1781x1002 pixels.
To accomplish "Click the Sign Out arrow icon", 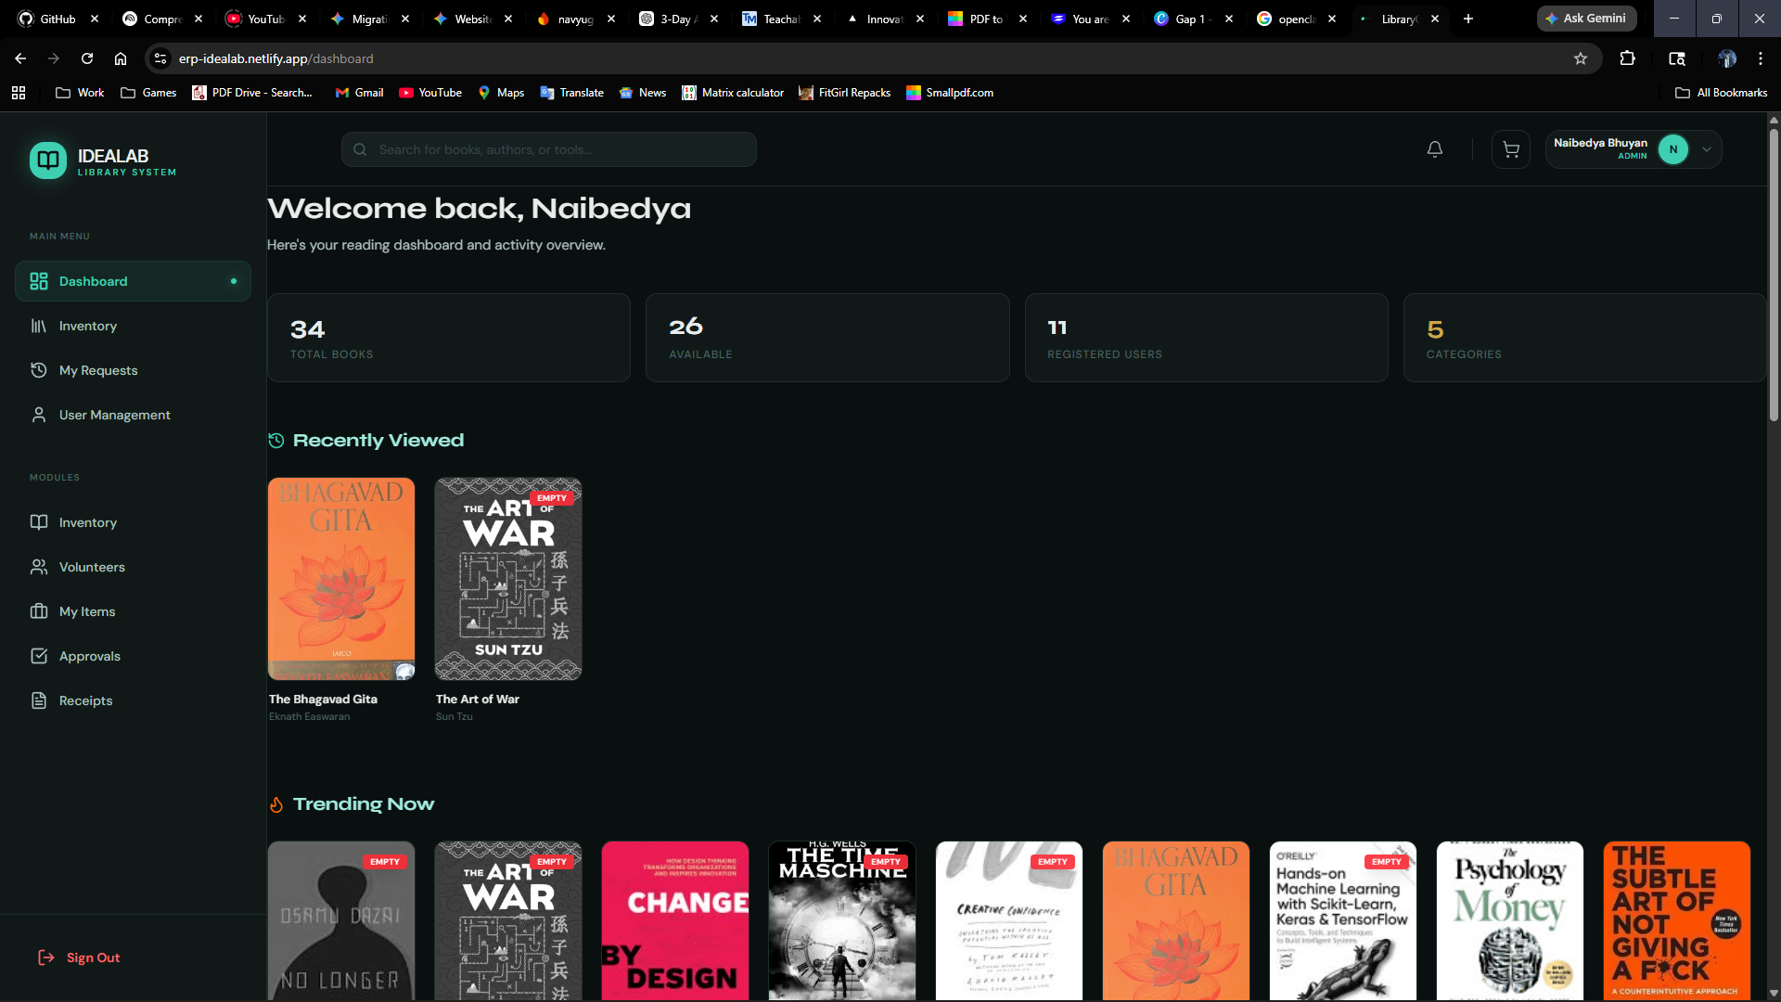I will pyautogui.click(x=45, y=957).
